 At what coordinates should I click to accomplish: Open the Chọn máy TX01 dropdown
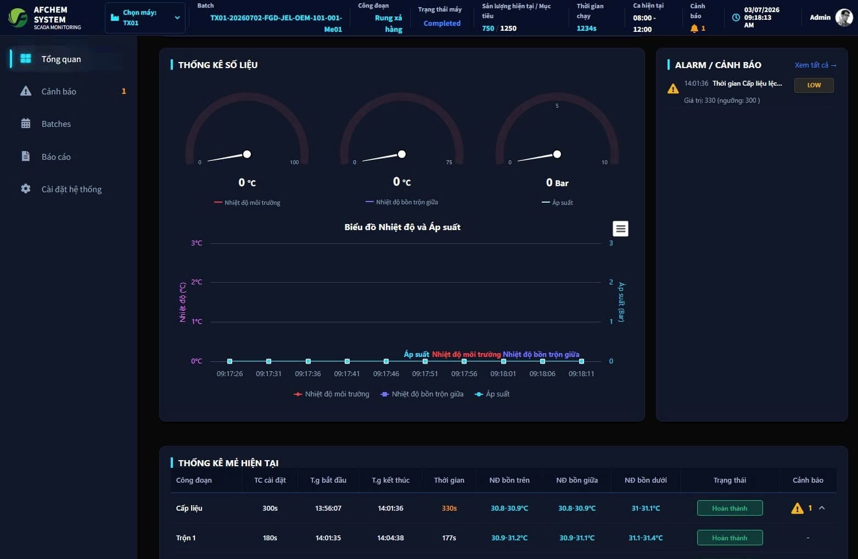tap(145, 18)
